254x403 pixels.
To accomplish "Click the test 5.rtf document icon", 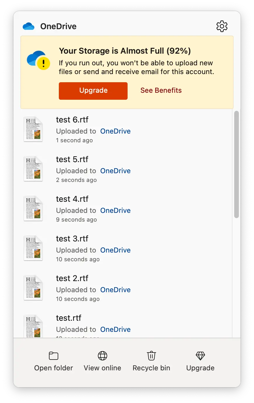I will pyautogui.click(x=33, y=169).
